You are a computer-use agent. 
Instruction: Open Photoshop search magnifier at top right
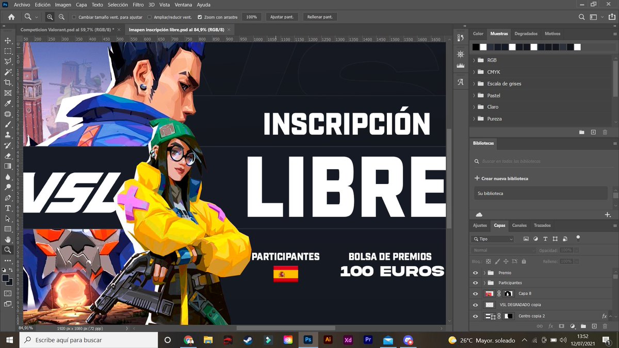(x=582, y=17)
